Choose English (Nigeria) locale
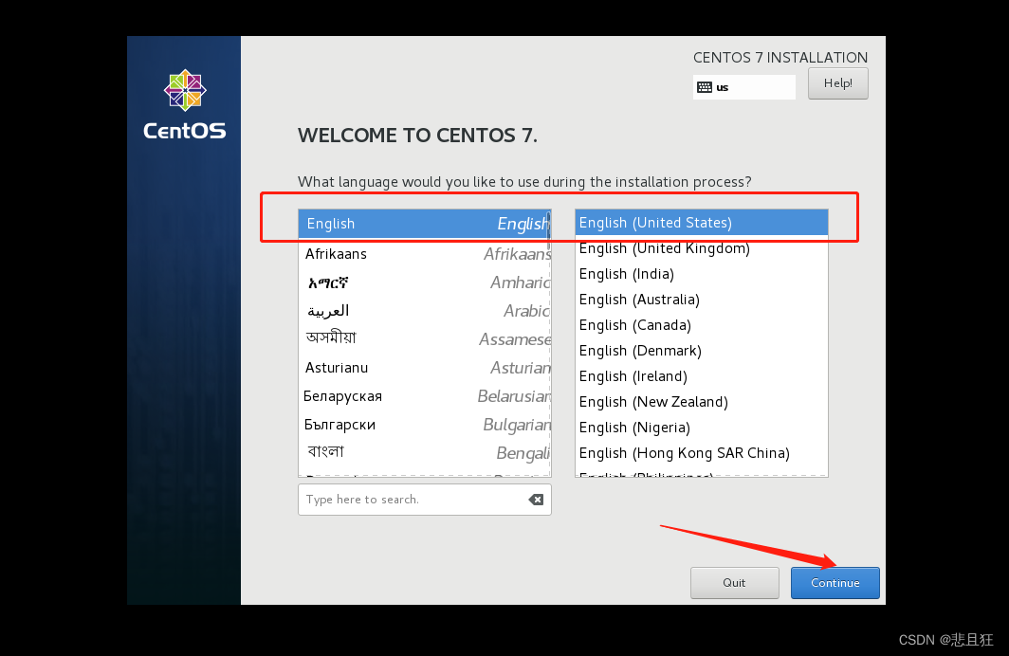 702,428
